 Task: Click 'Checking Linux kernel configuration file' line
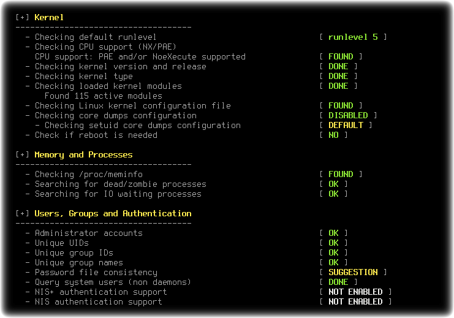128,106
